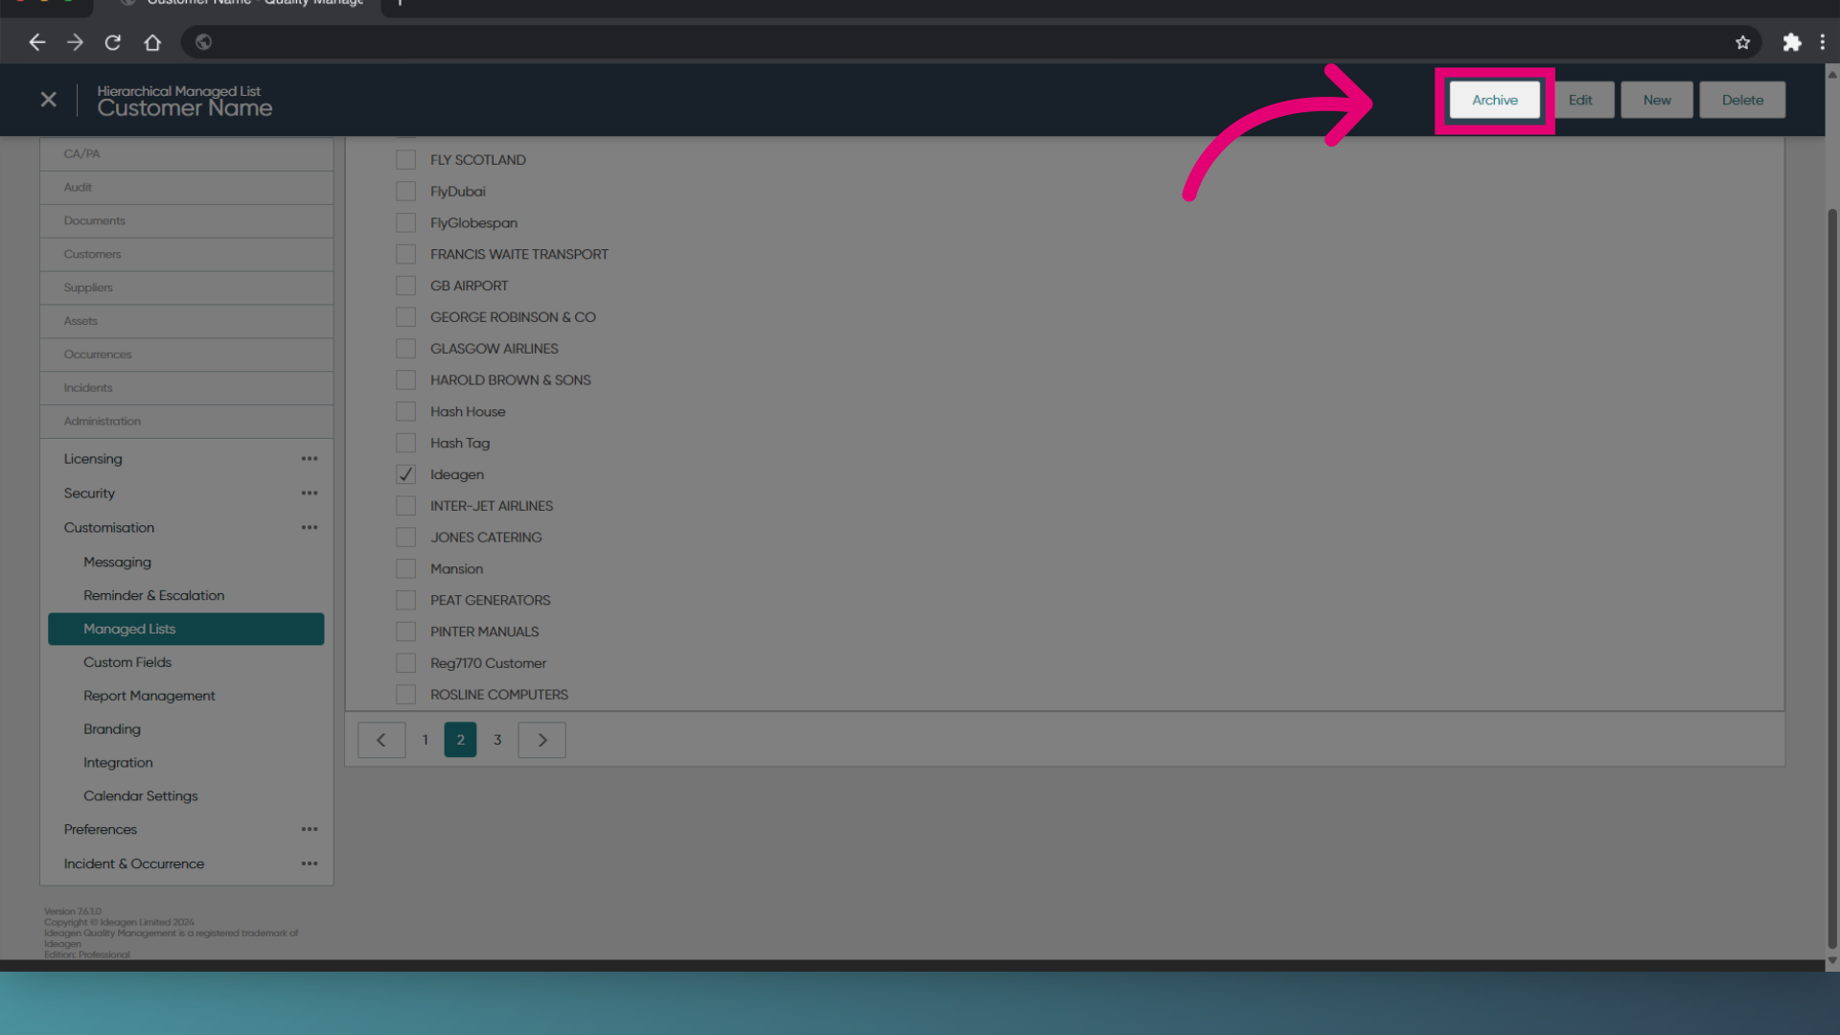Go to page 3
Viewport: 1840px width, 1035px height.
tap(497, 740)
